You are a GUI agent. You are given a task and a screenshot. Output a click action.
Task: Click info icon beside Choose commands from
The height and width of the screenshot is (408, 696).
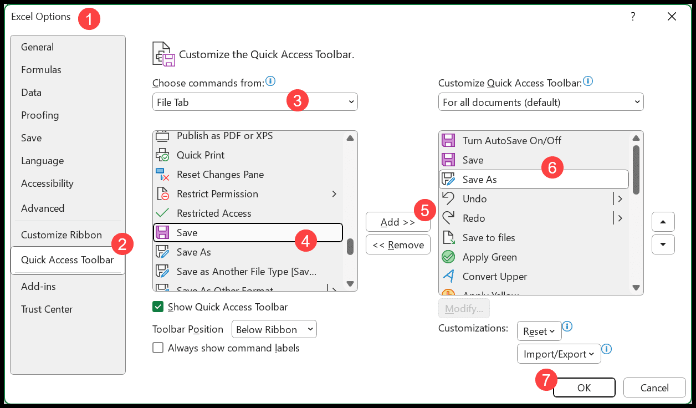tap(270, 81)
